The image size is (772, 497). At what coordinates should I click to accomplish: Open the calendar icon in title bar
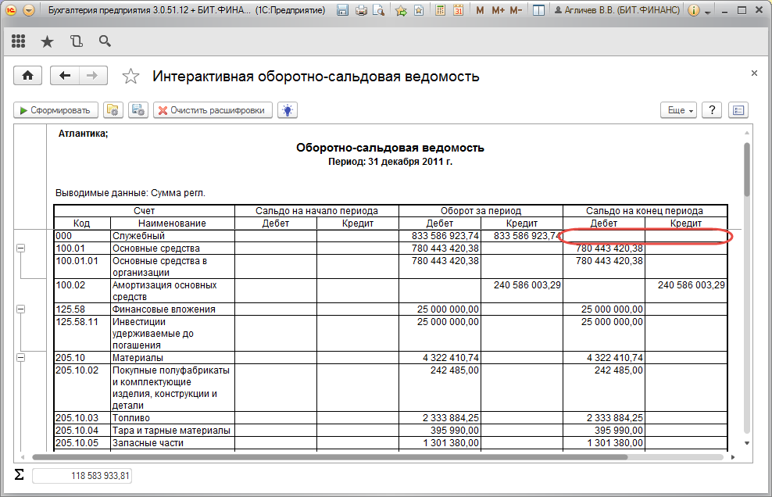[x=458, y=12]
